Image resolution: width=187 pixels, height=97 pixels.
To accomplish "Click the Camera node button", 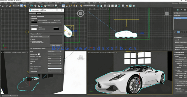I will click(x=54, y=54).
